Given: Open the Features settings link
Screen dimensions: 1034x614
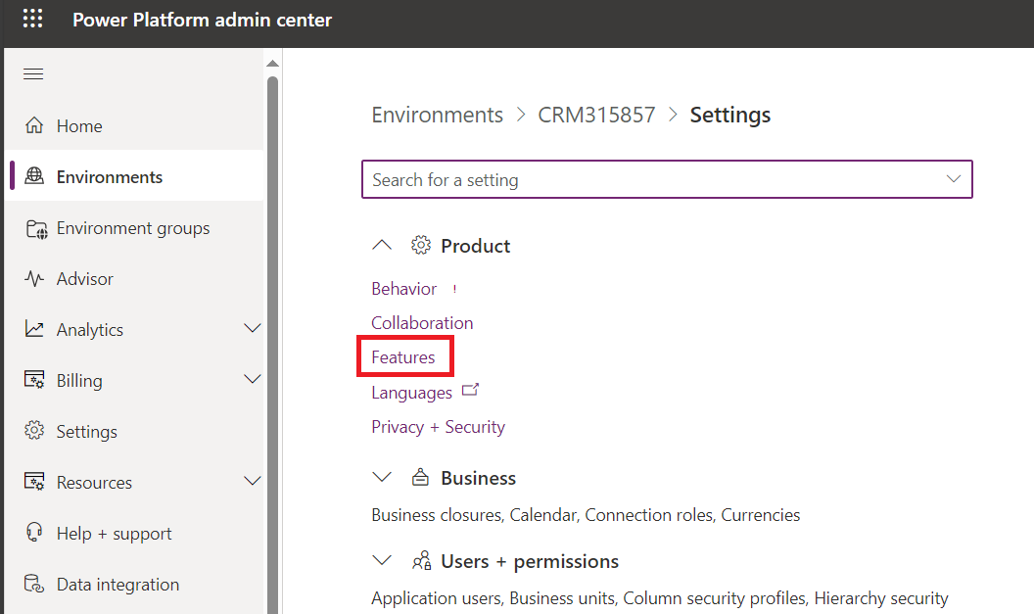Looking at the screenshot, I should (402, 356).
